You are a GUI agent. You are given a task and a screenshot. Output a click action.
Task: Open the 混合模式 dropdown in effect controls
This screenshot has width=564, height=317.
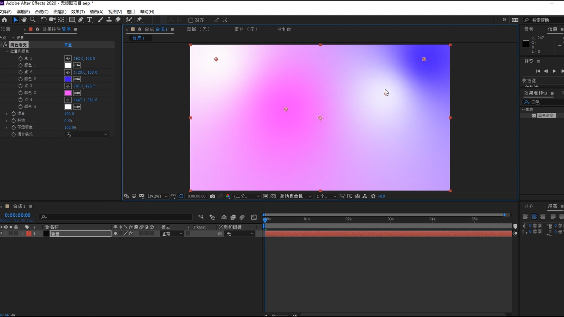[x=86, y=134]
